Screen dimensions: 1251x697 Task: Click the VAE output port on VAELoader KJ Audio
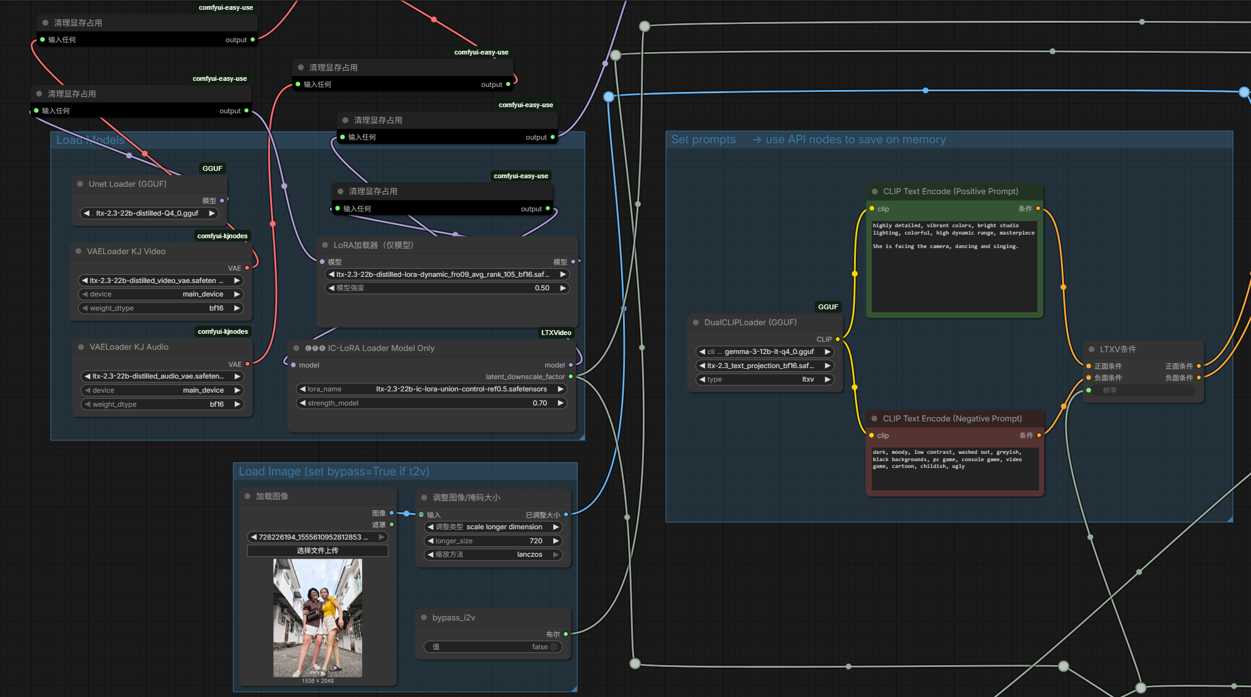coord(248,364)
